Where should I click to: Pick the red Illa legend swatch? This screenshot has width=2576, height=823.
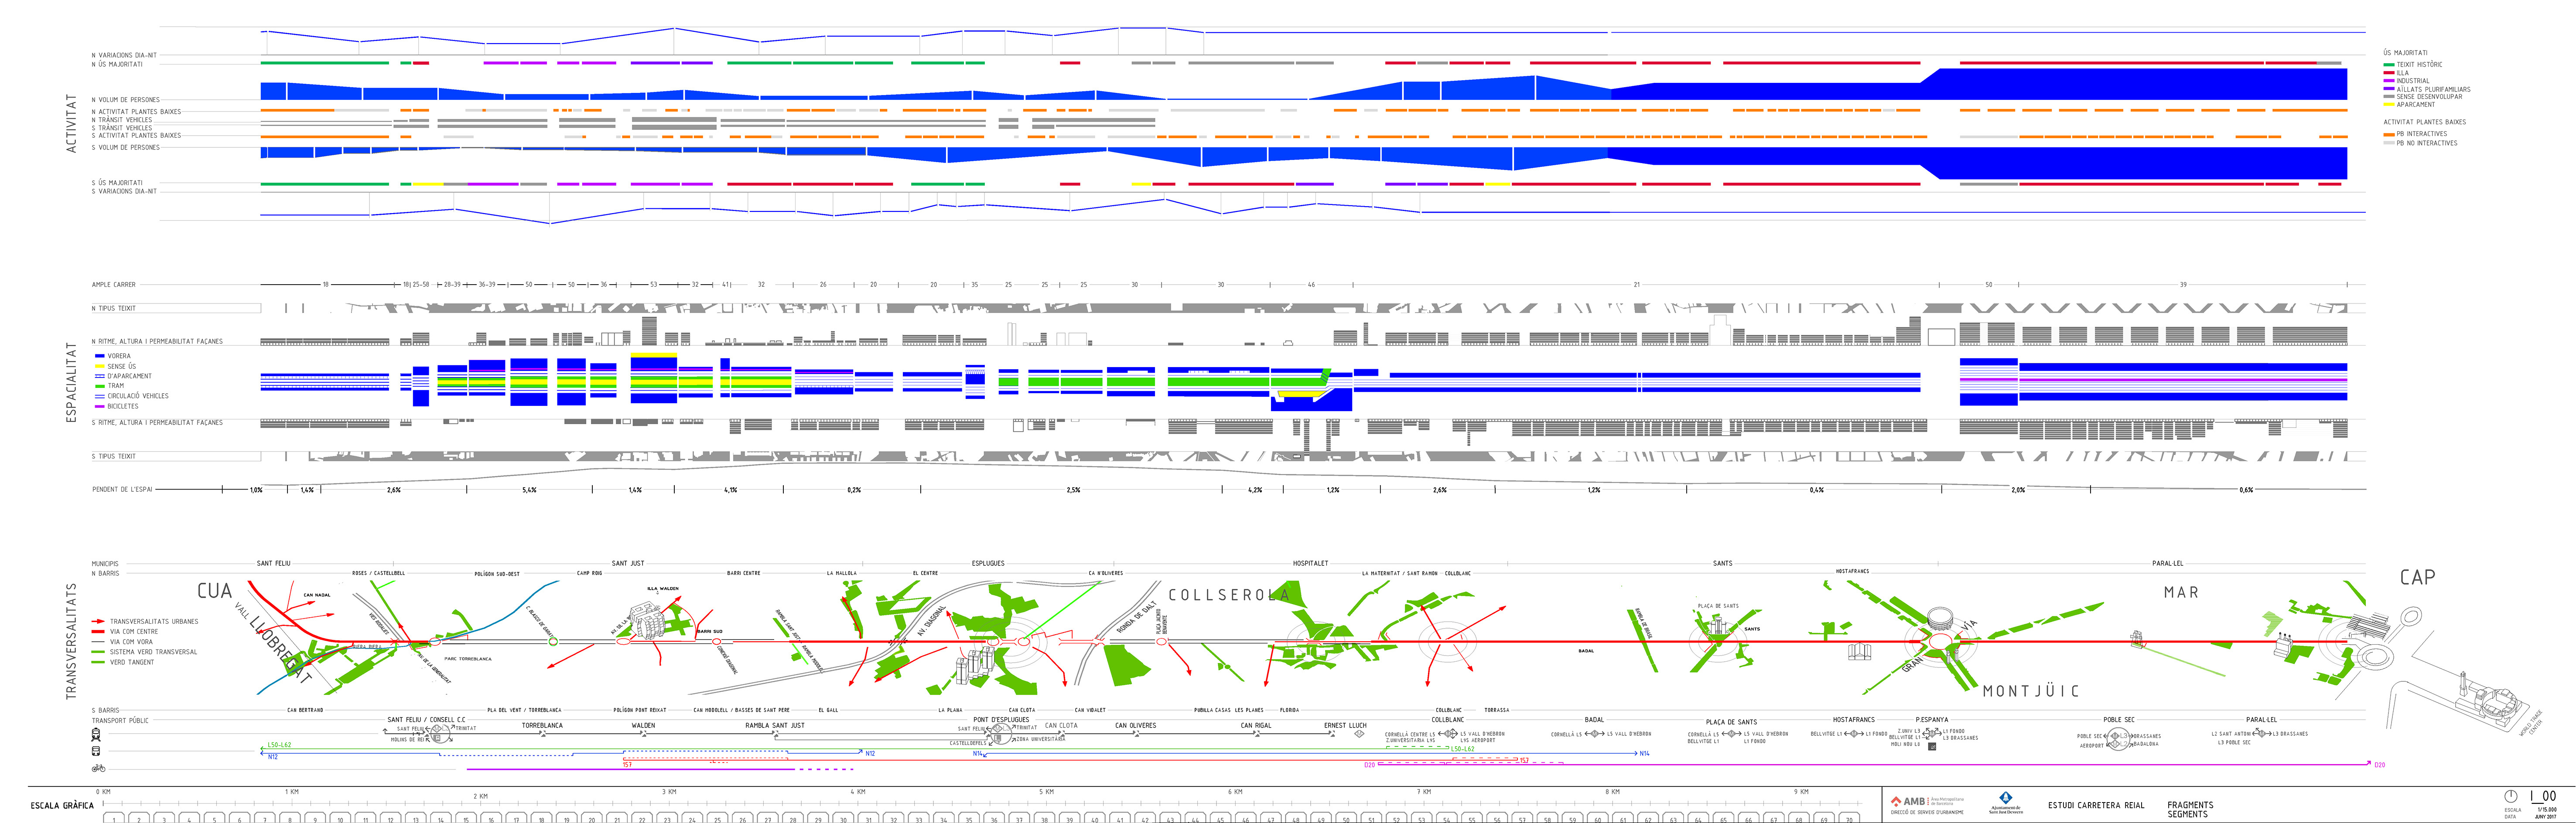tap(2388, 73)
